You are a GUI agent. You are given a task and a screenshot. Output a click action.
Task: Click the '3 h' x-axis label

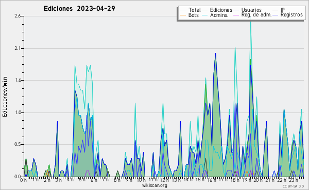[58, 180]
